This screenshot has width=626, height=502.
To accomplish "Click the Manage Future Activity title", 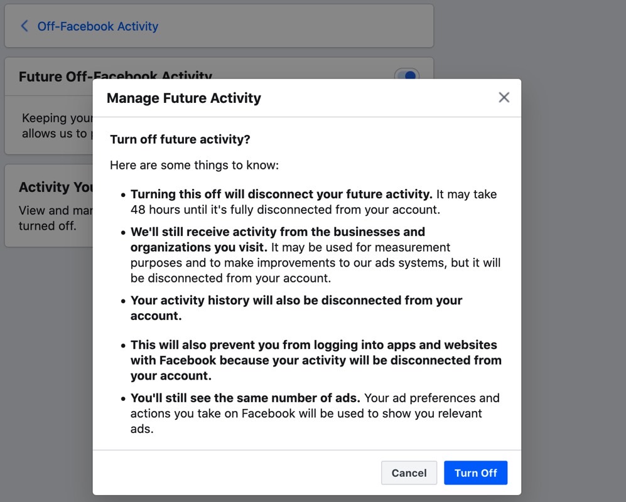I will pos(183,98).
